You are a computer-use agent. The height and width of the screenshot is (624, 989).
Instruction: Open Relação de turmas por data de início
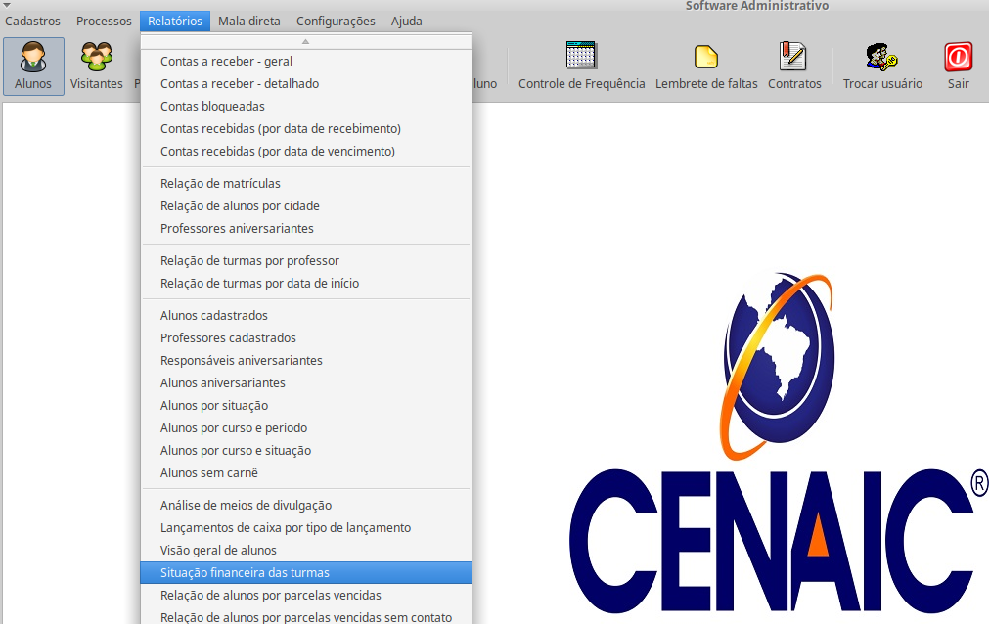click(x=306, y=284)
